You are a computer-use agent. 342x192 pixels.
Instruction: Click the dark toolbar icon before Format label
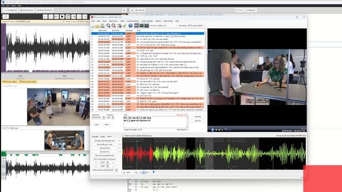coord(146,26)
